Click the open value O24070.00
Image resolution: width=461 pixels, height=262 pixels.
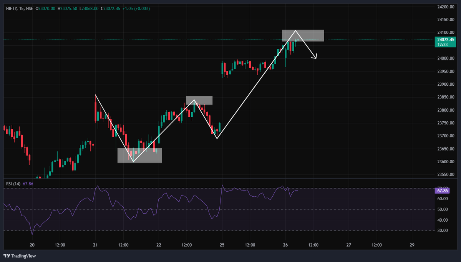(x=46, y=8)
